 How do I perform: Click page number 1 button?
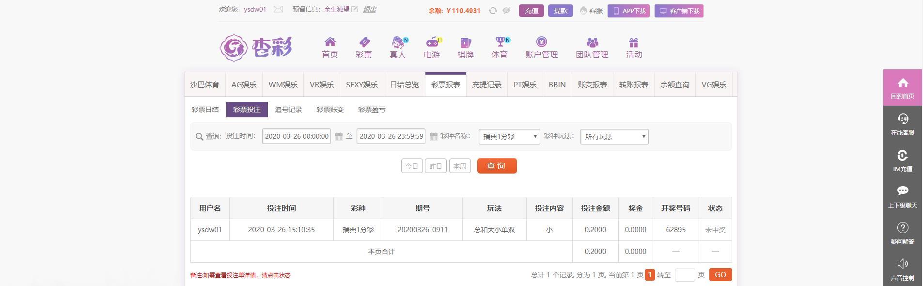(x=650, y=275)
